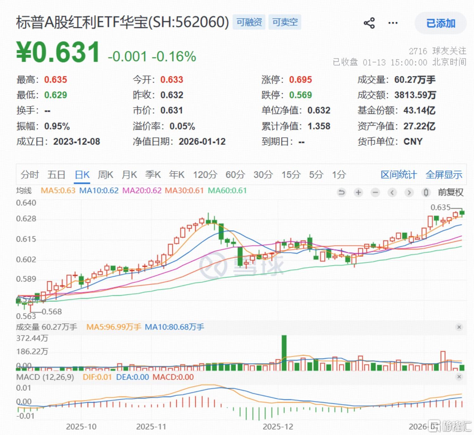Click the 成立日 date 2023-12-08

pos(77,141)
